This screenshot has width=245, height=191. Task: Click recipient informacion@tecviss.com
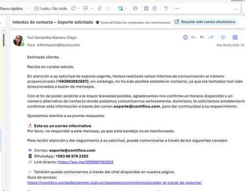58,45
